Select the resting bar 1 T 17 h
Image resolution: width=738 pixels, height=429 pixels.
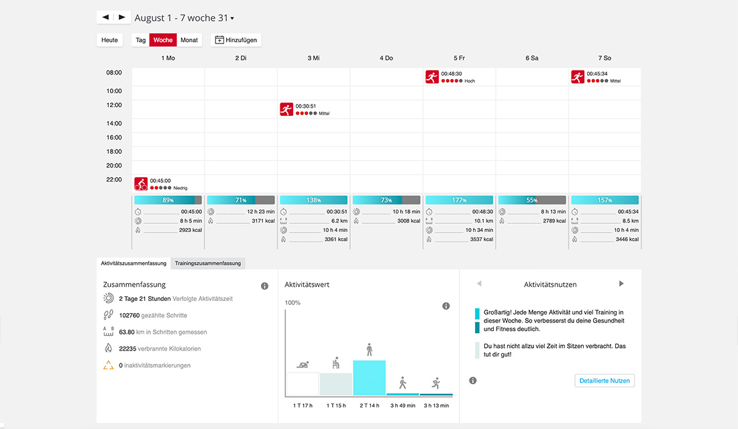[303, 384]
